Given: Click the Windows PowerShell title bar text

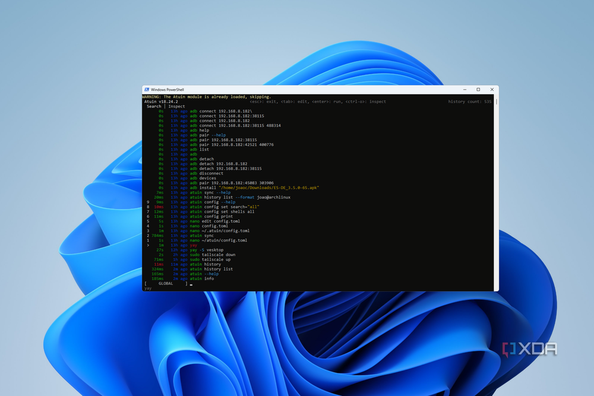Looking at the screenshot, I should [167, 90].
